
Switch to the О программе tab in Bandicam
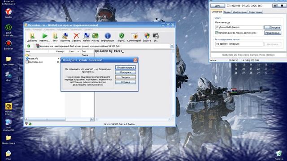[x=255, y=12]
